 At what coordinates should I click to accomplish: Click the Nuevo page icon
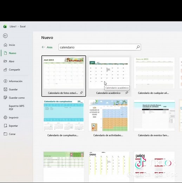coord(5,53)
